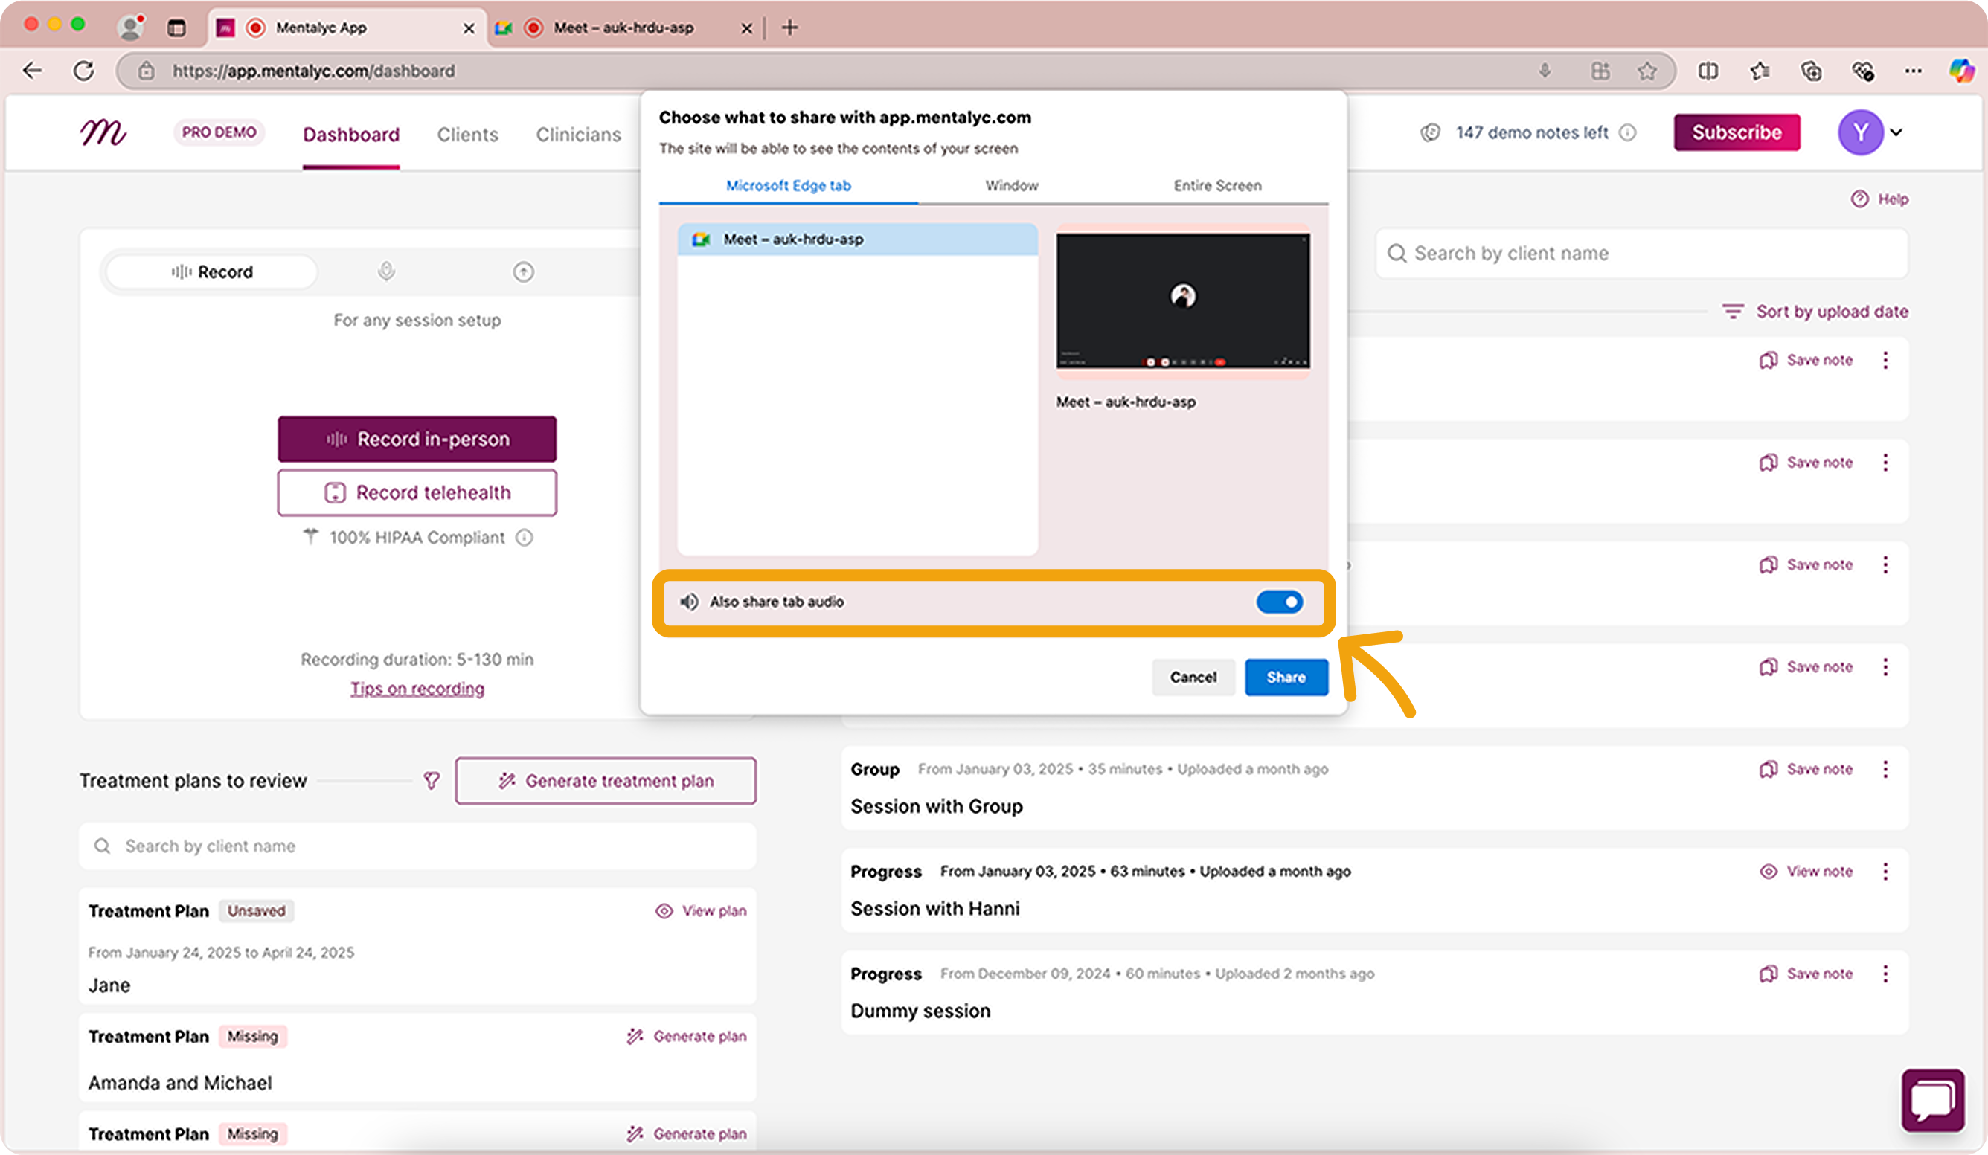The width and height of the screenshot is (1988, 1155).
Task: Click HIPAA Compliant info icon
Action: (525, 538)
